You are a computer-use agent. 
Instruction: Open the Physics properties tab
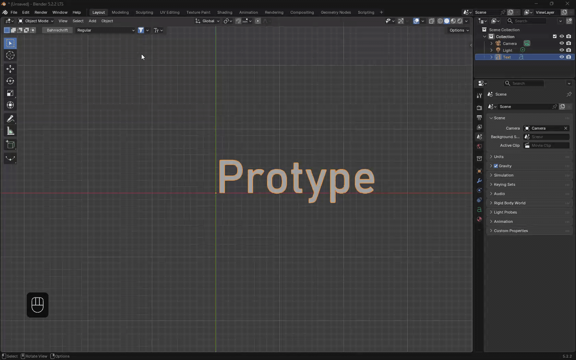tap(479, 190)
